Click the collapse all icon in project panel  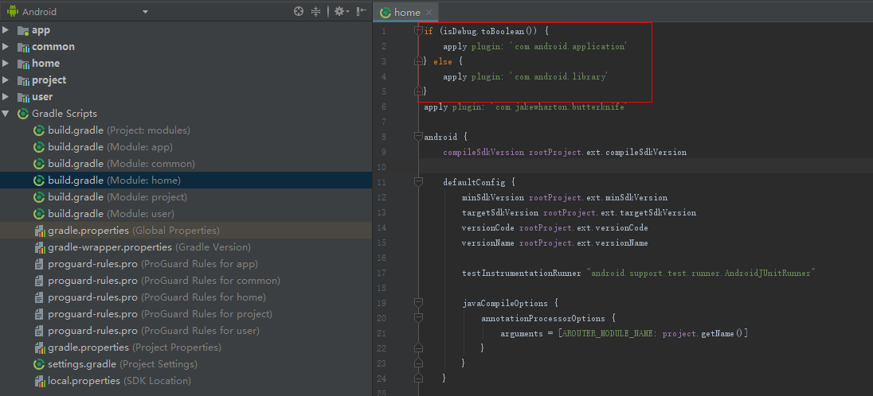tap(316, 12)
